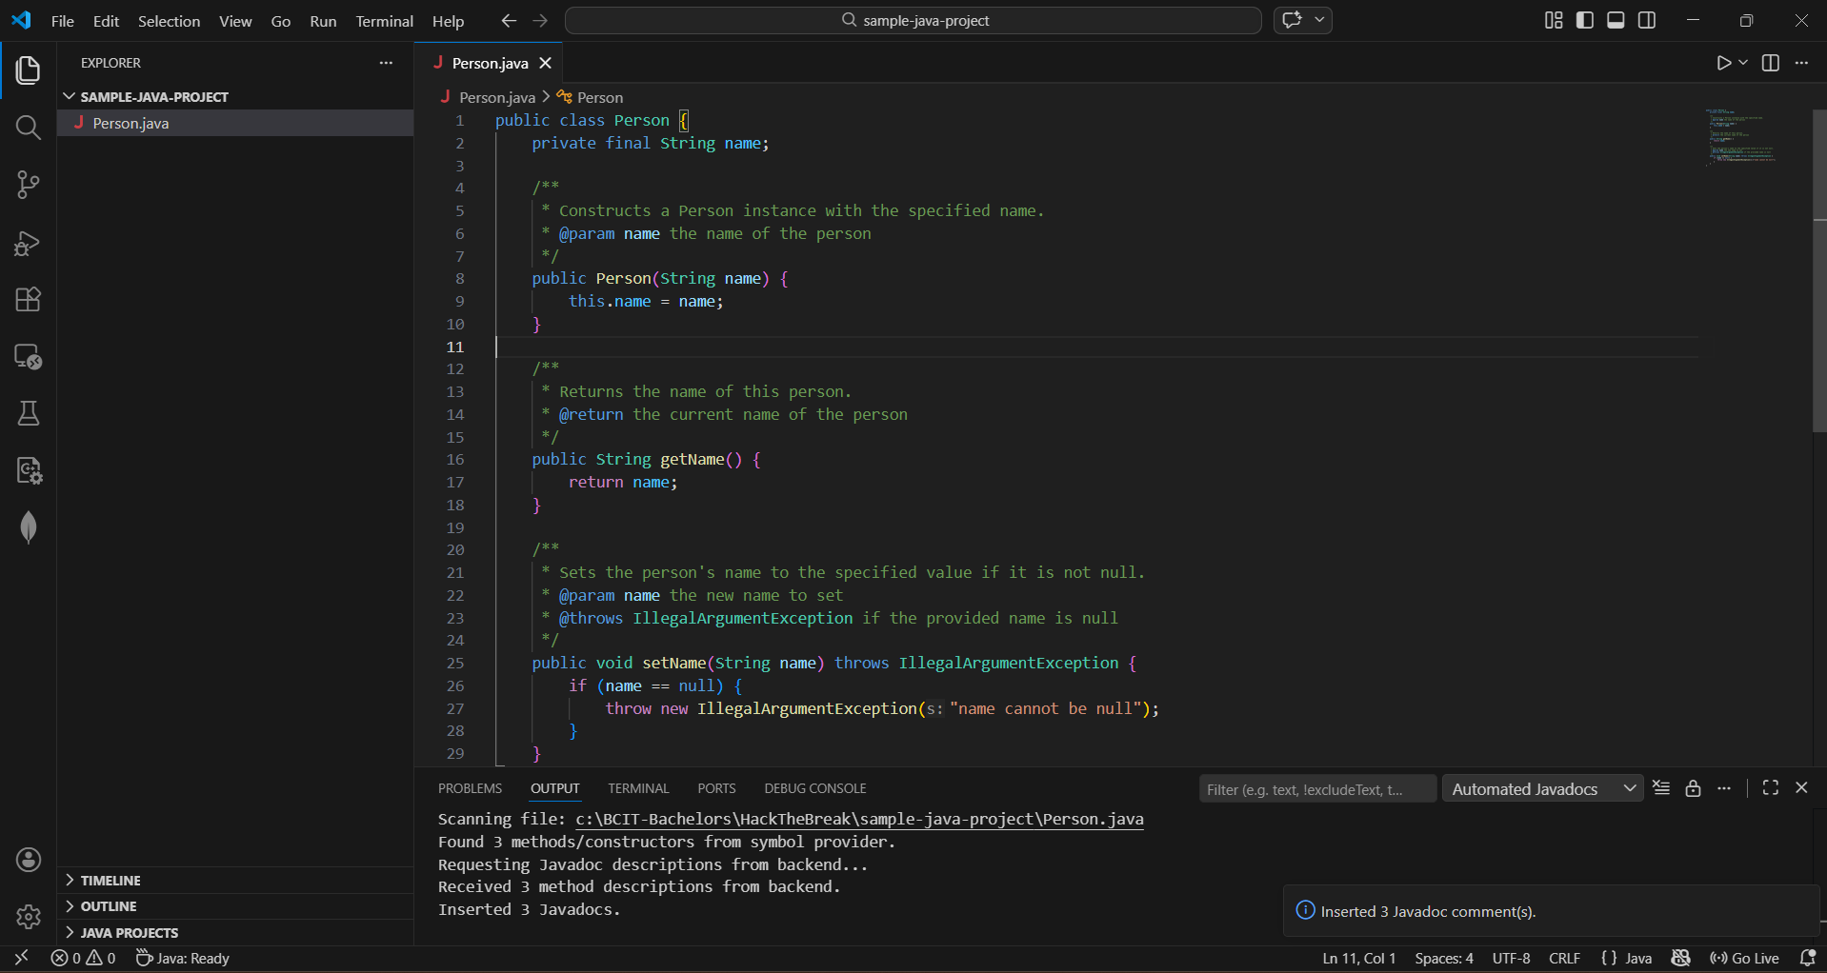Expand the TIMELINE section
Screen dimensions: 1827x973
(110, 881)
